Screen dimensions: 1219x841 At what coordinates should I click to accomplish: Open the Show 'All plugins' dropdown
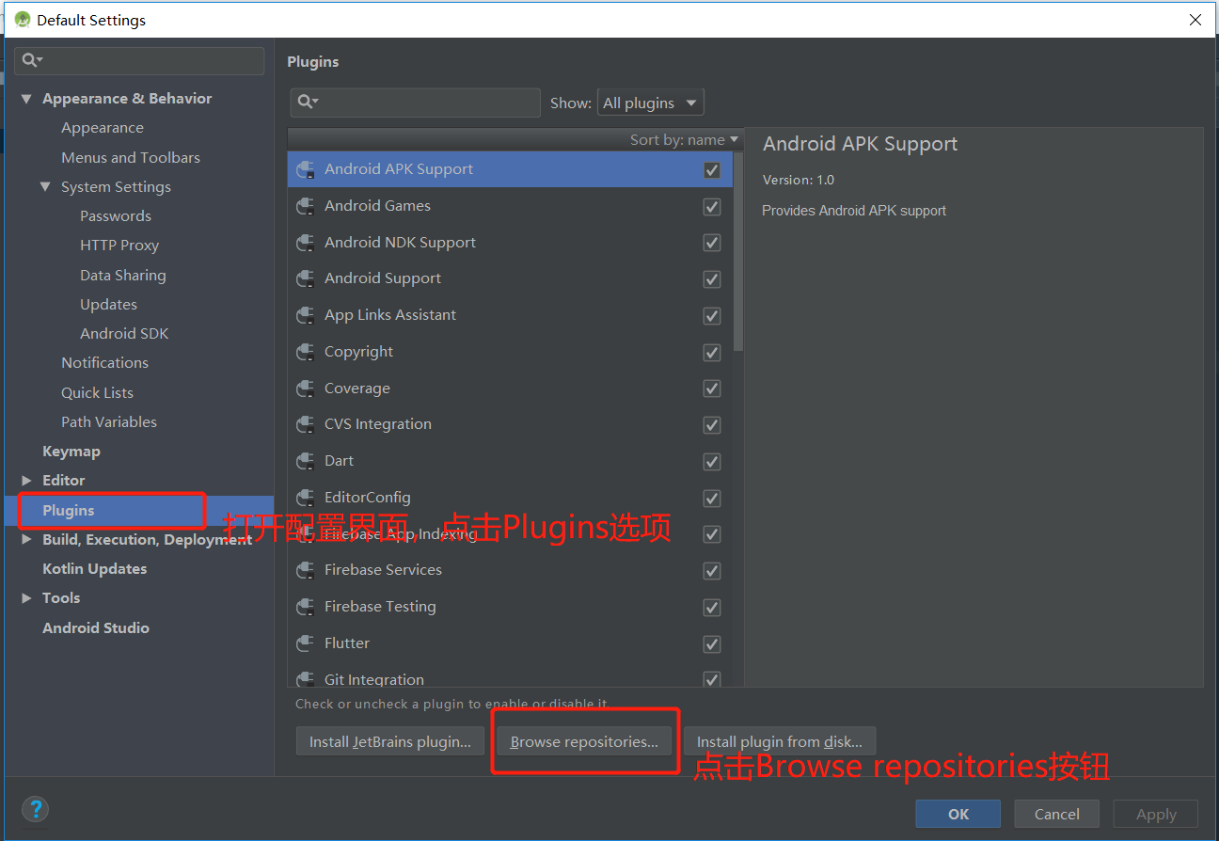point(651,103)
